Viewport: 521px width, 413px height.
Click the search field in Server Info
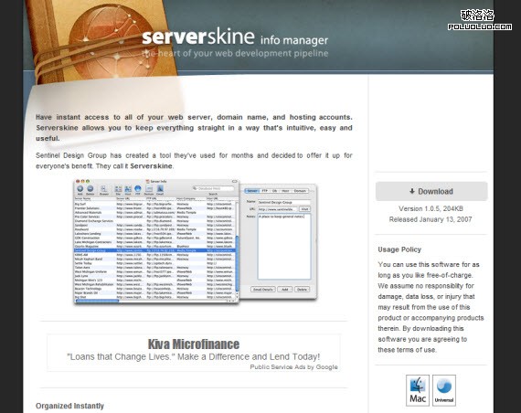(x=213, y=188)
